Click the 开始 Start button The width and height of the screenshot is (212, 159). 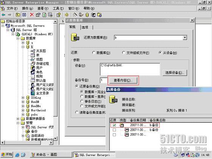[7, 154]
